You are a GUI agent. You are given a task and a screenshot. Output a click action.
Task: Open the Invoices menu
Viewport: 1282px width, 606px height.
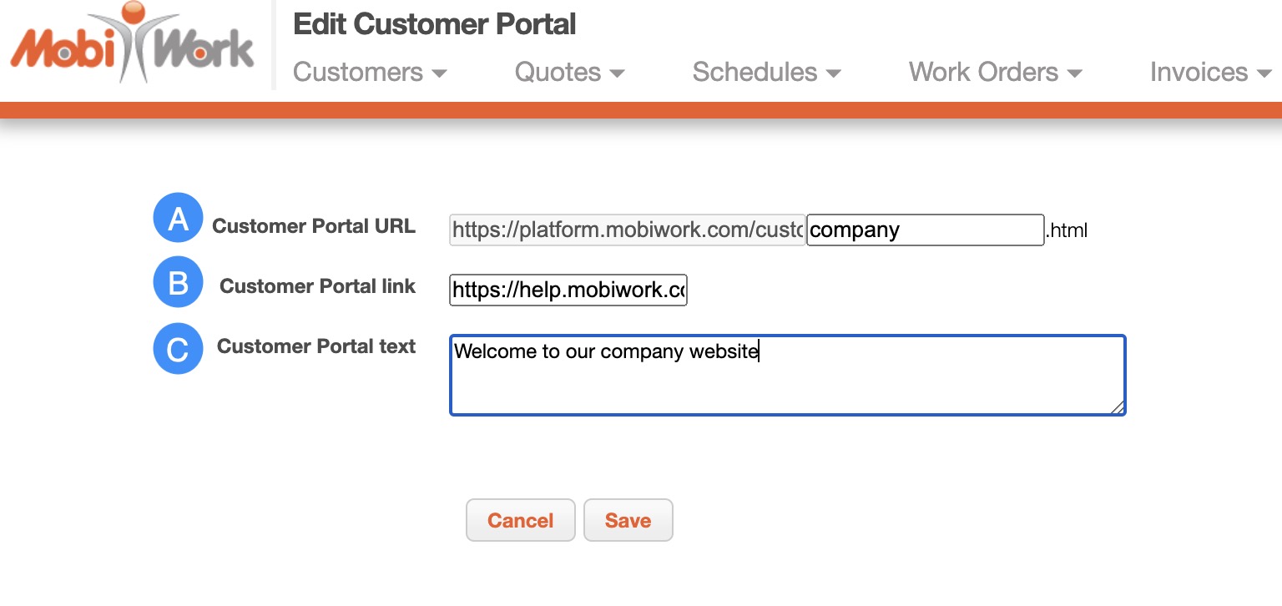1210,73
